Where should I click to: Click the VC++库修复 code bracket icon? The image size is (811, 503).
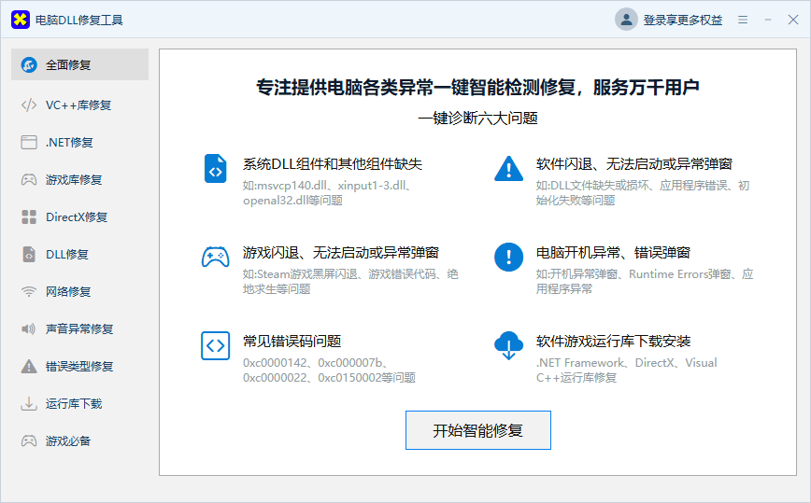click(x=29, y=105)
